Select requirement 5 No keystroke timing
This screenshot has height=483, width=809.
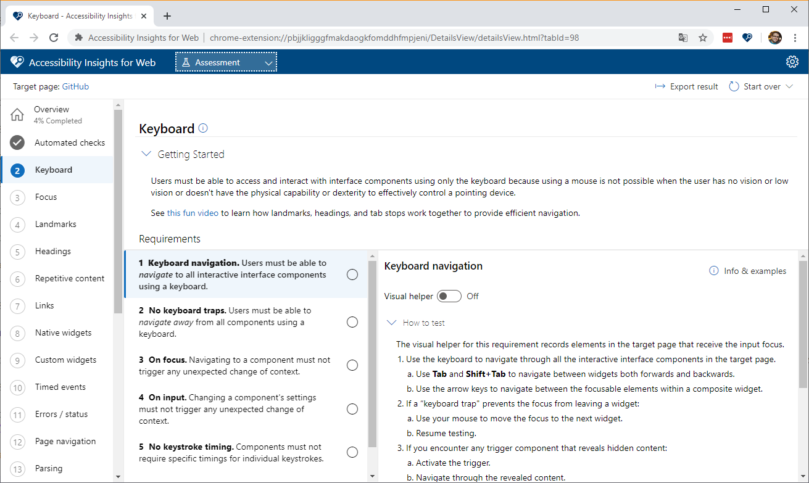(246, 452)
